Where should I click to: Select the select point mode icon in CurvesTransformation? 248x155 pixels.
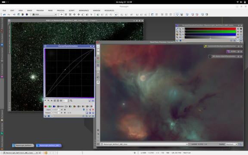click(49, 101)
